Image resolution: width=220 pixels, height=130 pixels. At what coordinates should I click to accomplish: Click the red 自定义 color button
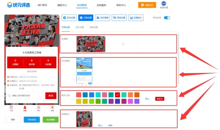click(160, 99)
